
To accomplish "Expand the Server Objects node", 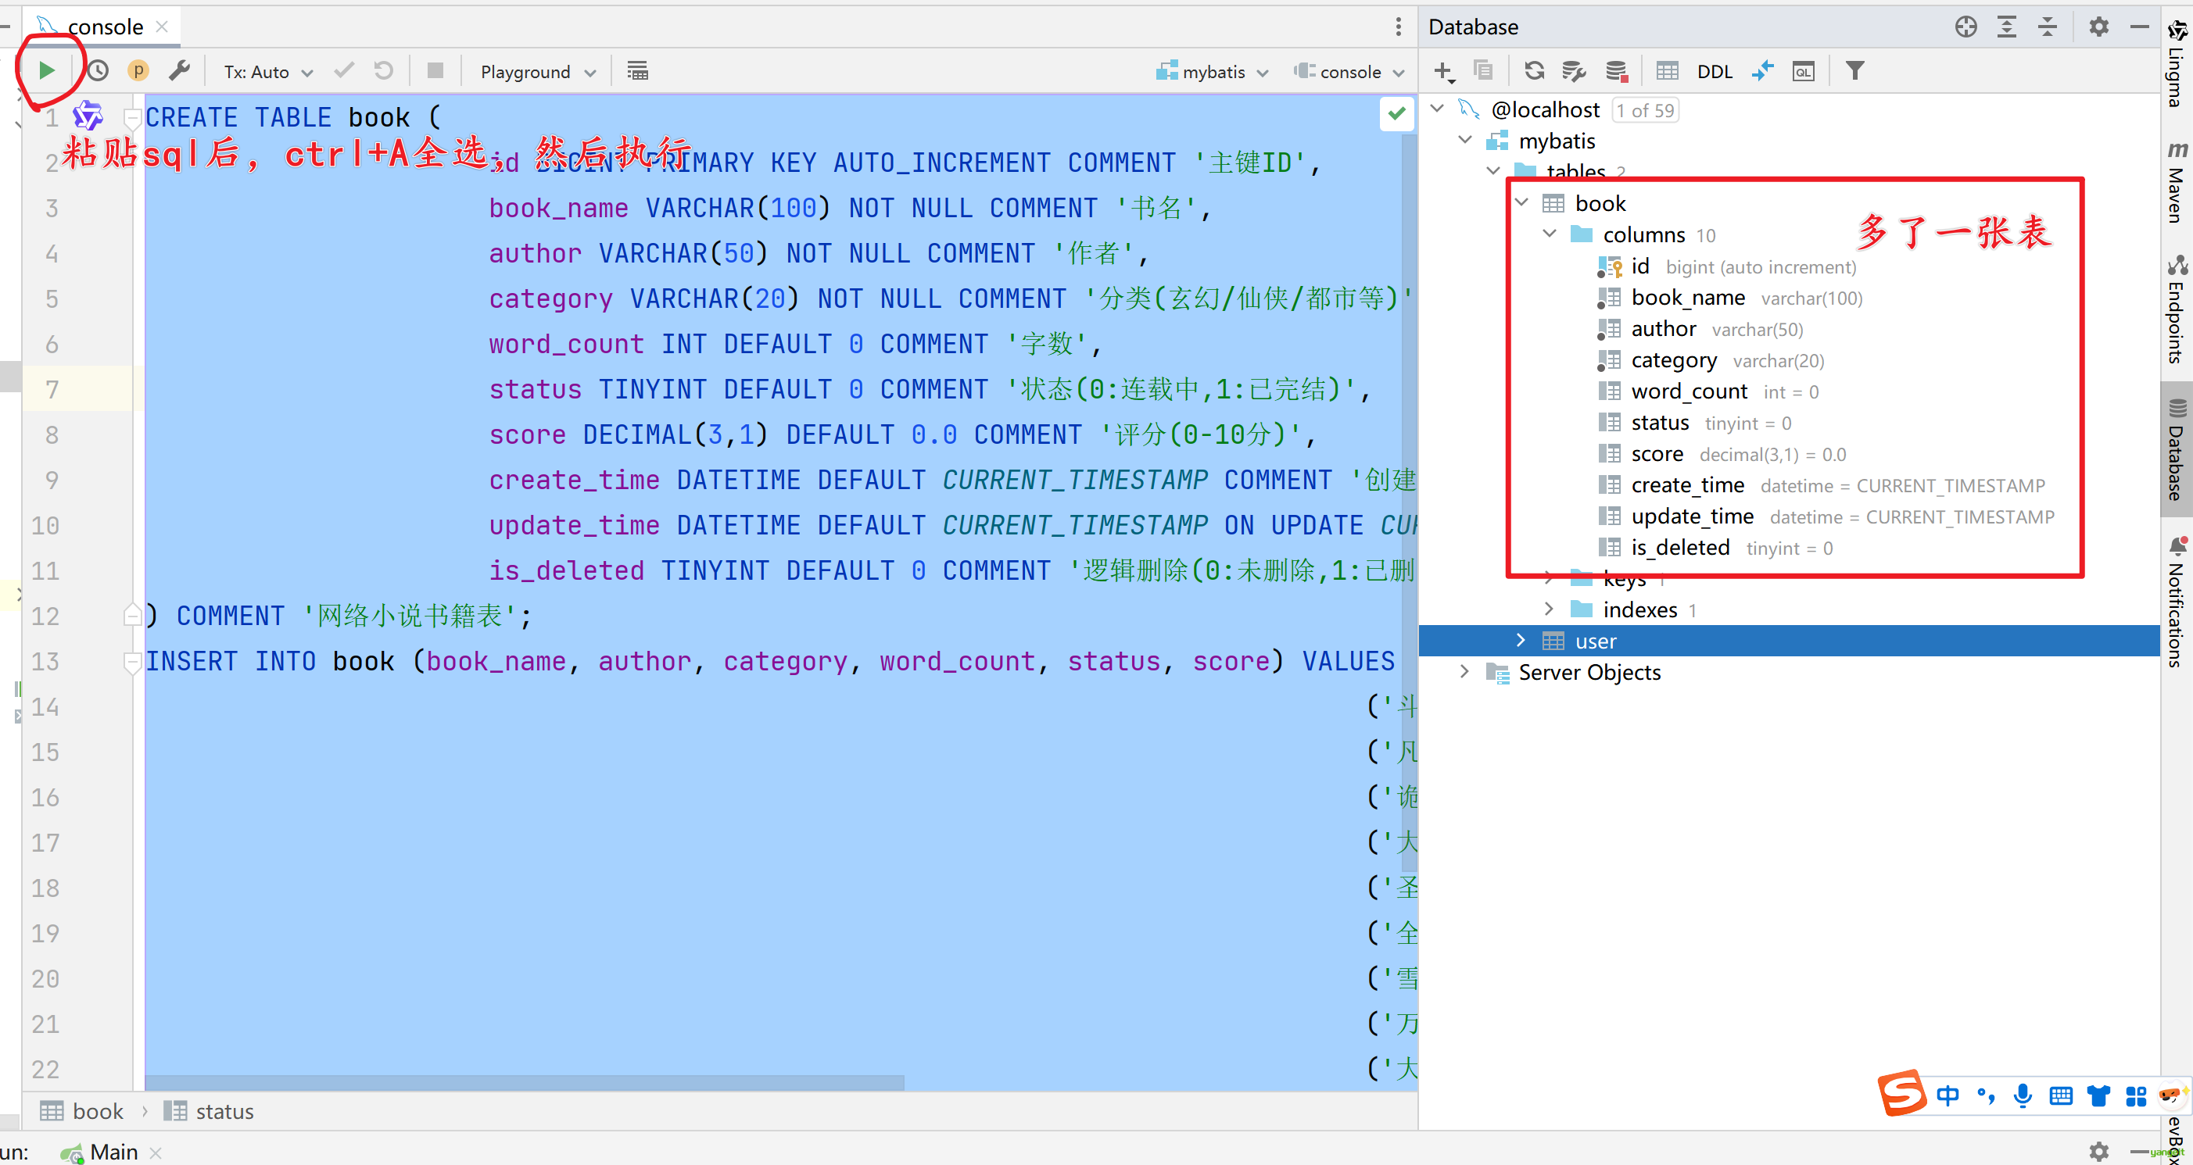I will (x=1464, y=671).
